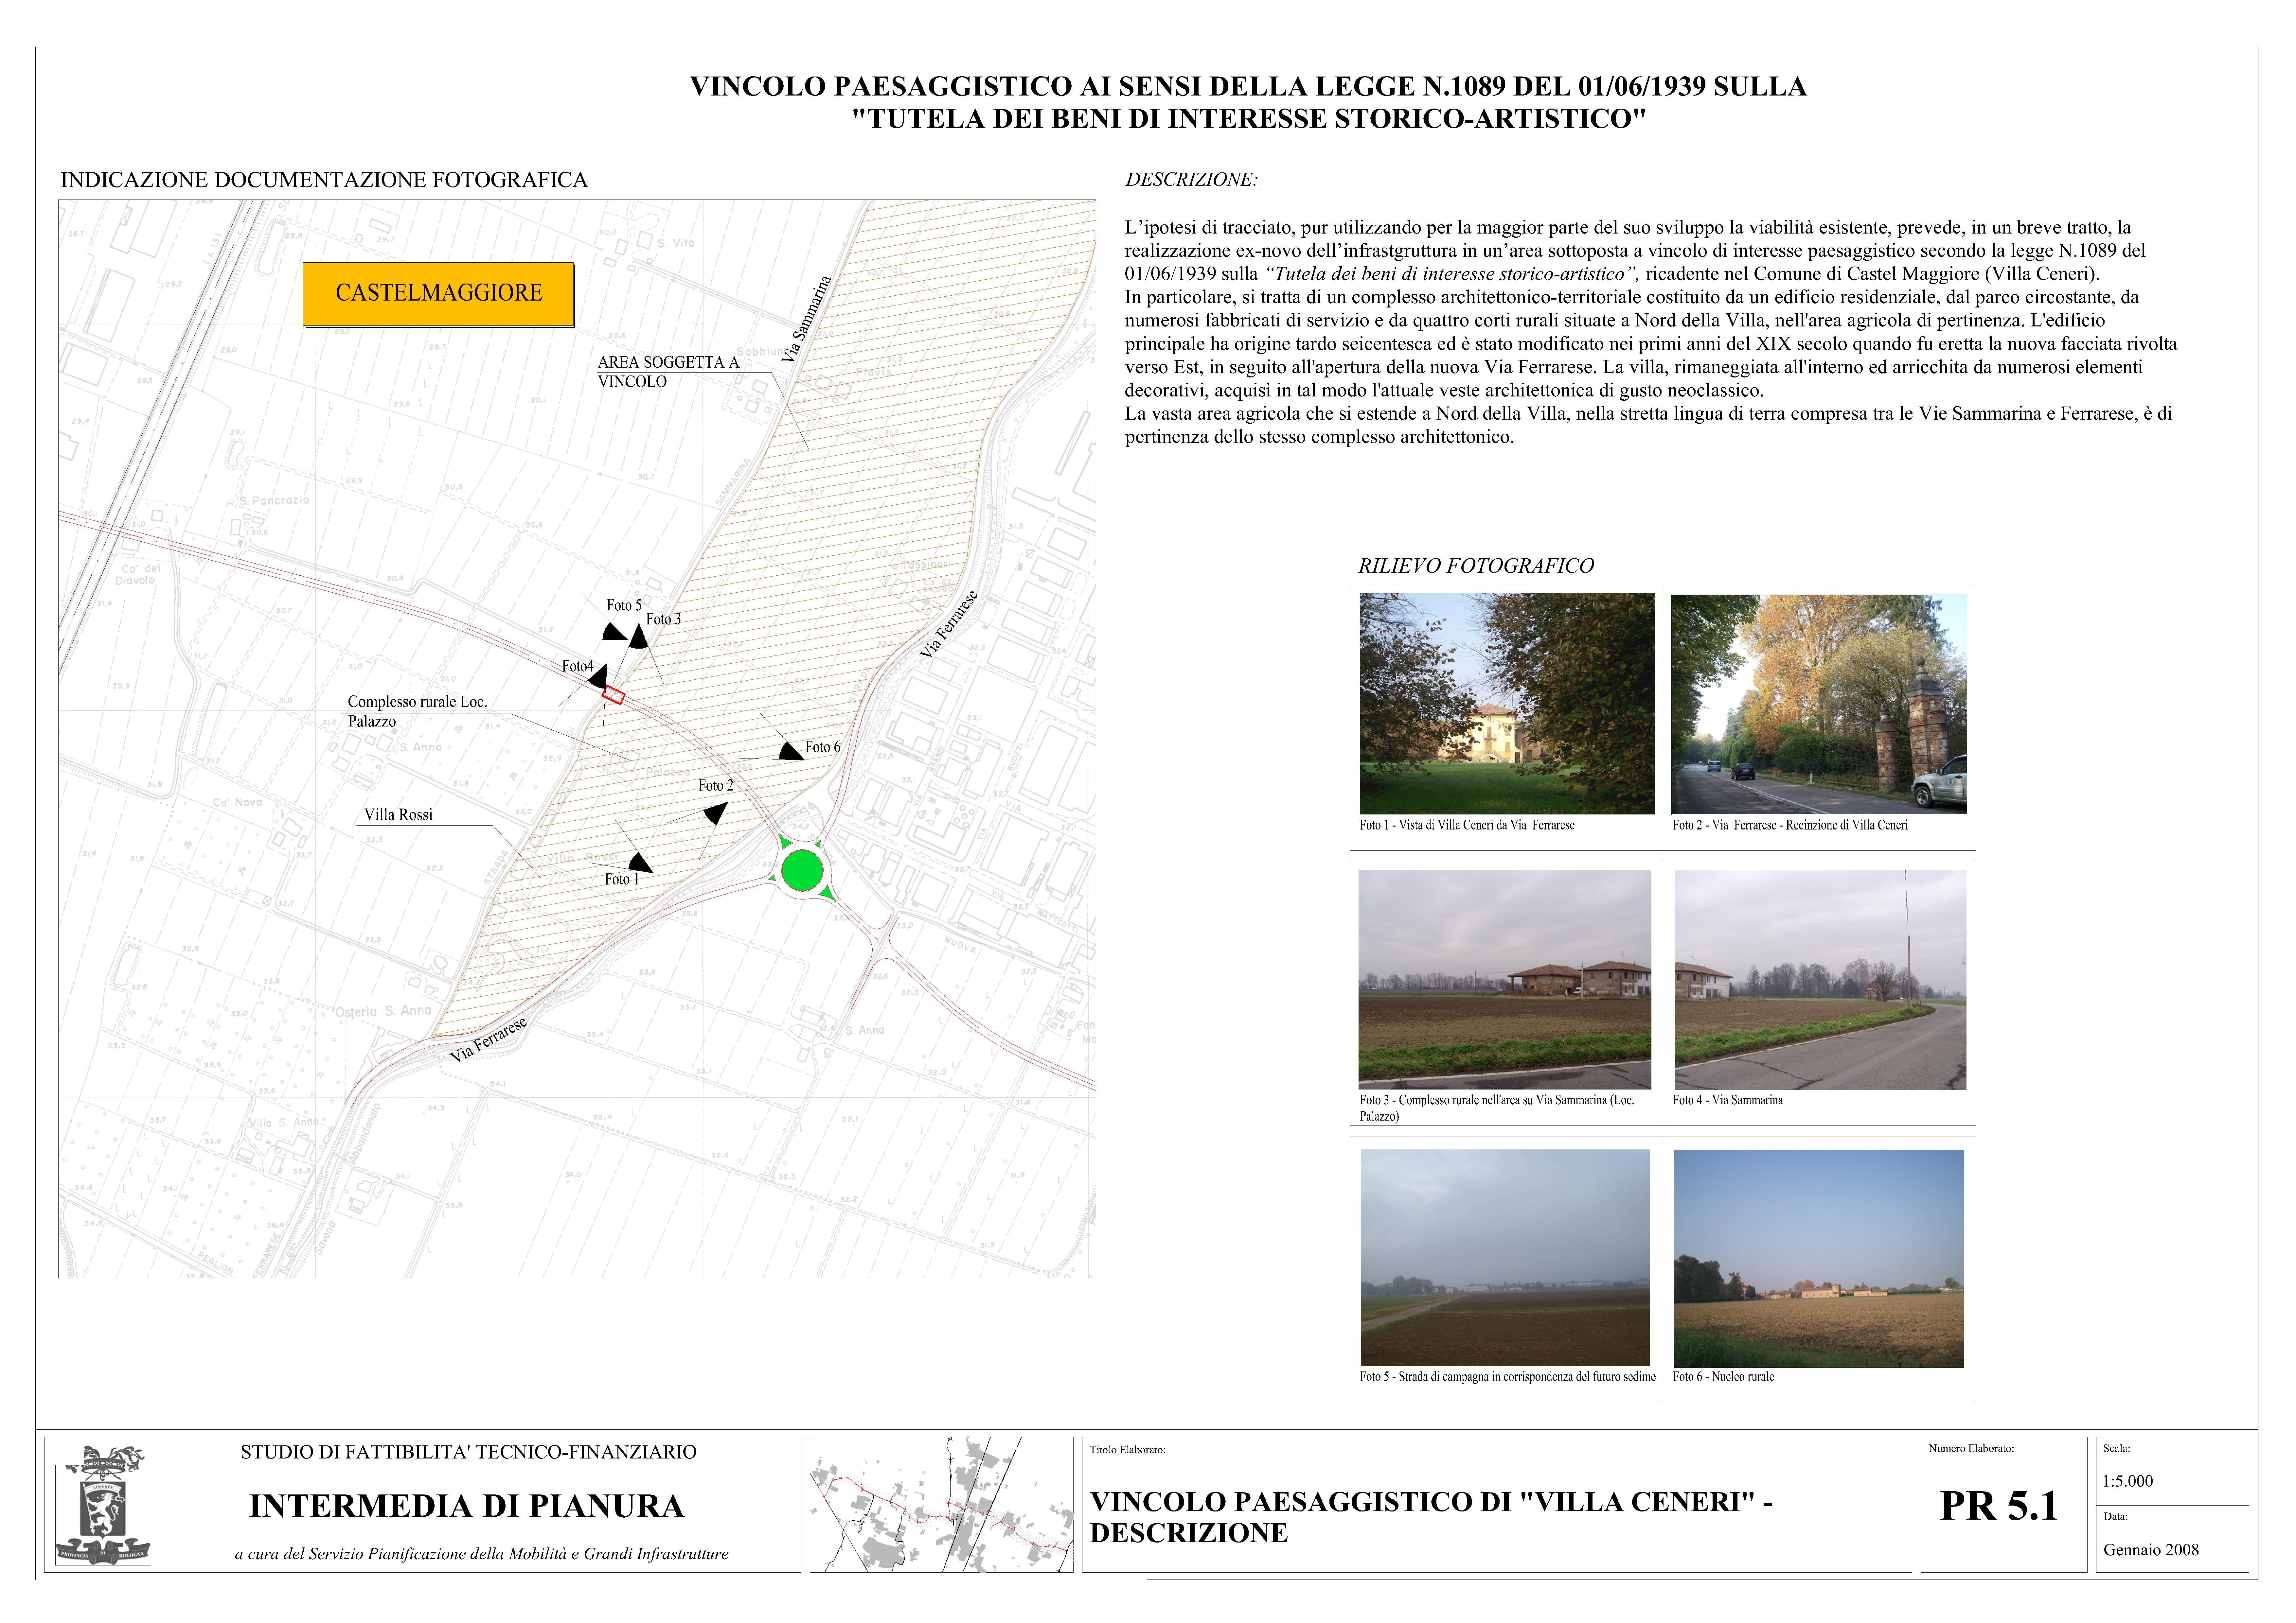
Task: Click 'INDICAZIONE DOCUMENTAZIONE FOTOGRAFICA' heading
Action: (x=324, y=180)
